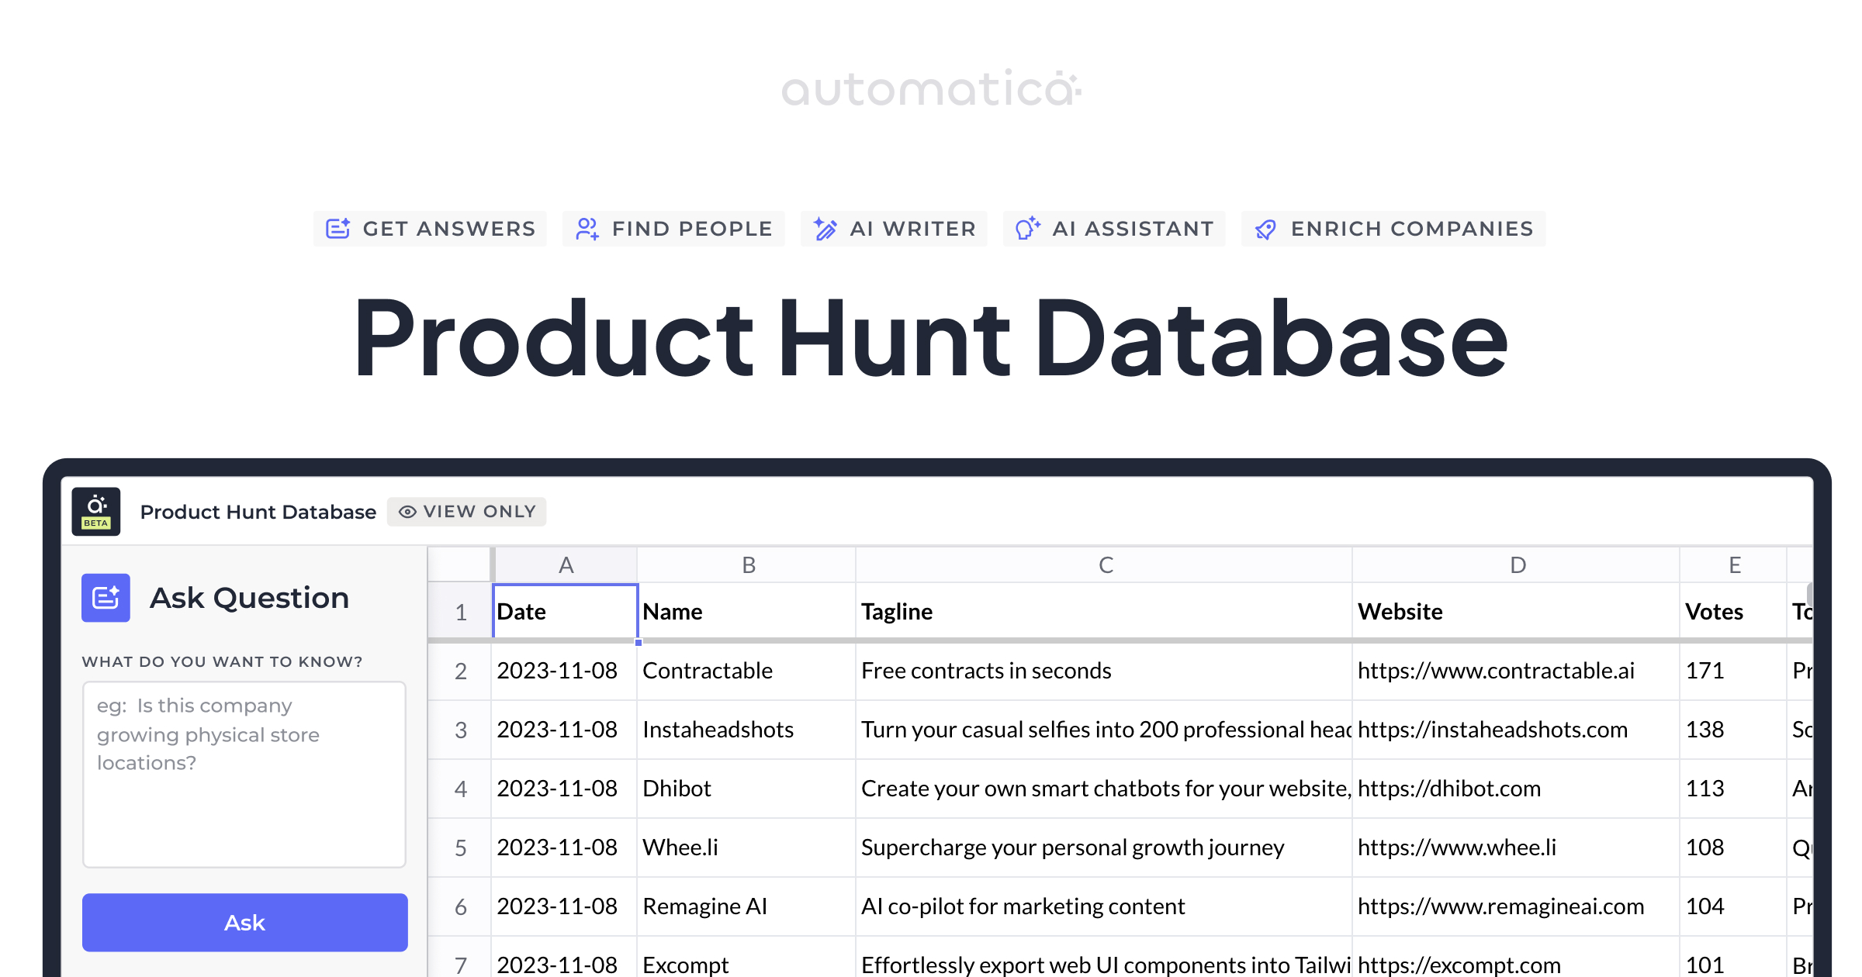The height and width of the screenshot is (977, 1862).
Task: Click the https://instaheadshots.com cell
Action: pyautogui.click(x=1516, y=730)
